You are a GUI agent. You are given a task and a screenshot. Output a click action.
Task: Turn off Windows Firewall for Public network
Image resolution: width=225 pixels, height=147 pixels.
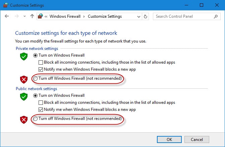click(x=36, y=119)
